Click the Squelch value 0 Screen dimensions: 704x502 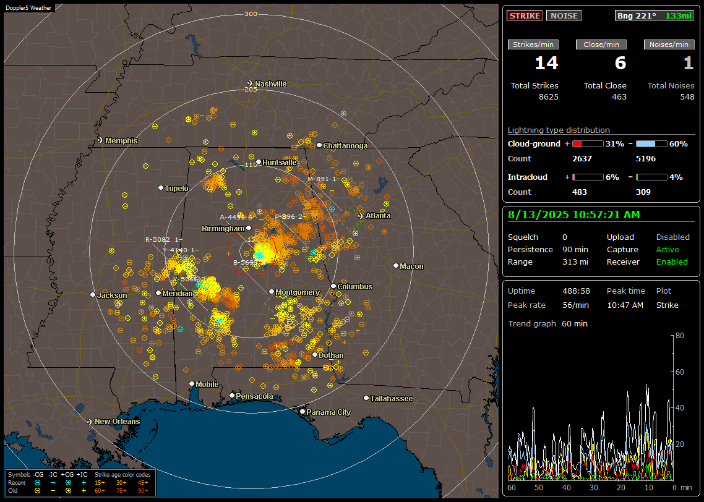[565, 237]
